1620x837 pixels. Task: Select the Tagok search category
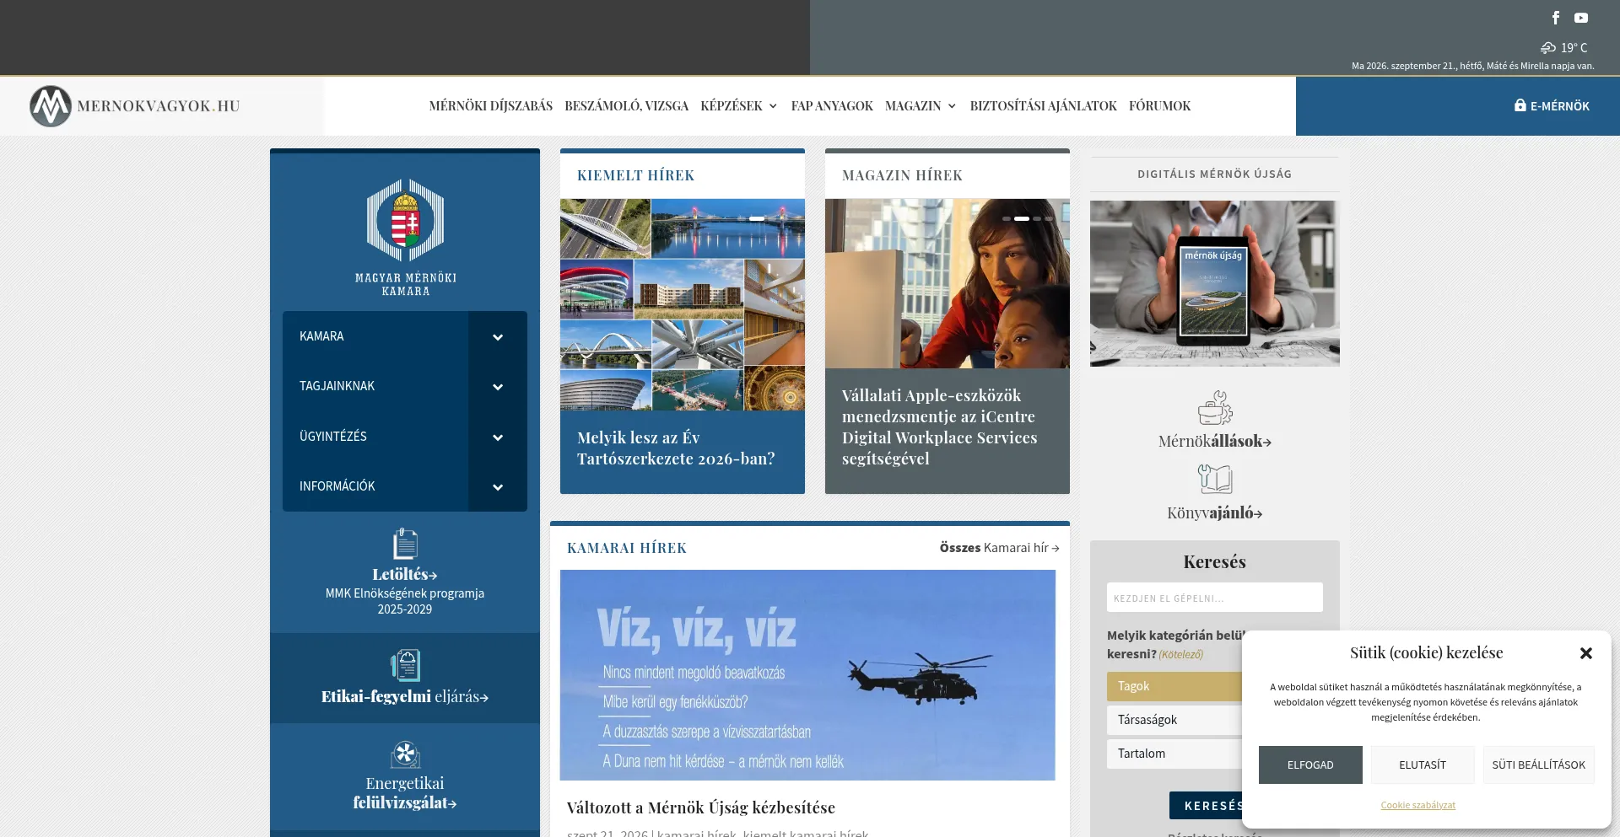(1174, 686)
